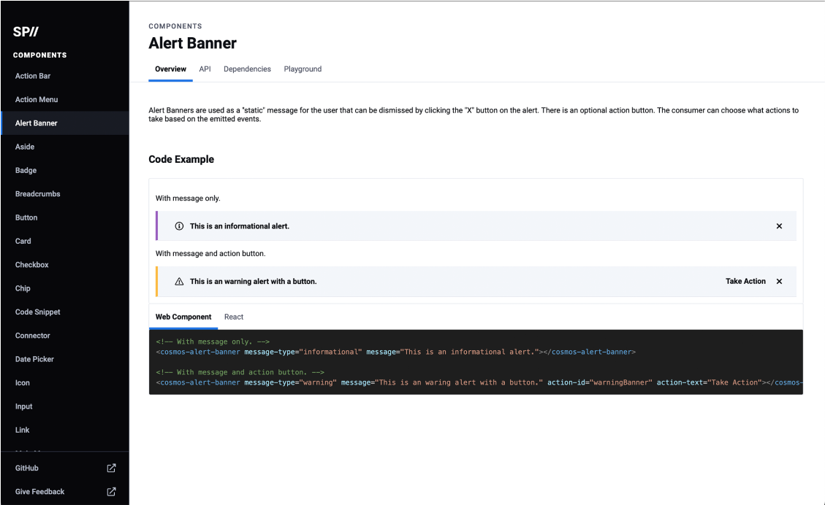
Task: Dismiss the informational alert with X
Action: coord(779,226)
